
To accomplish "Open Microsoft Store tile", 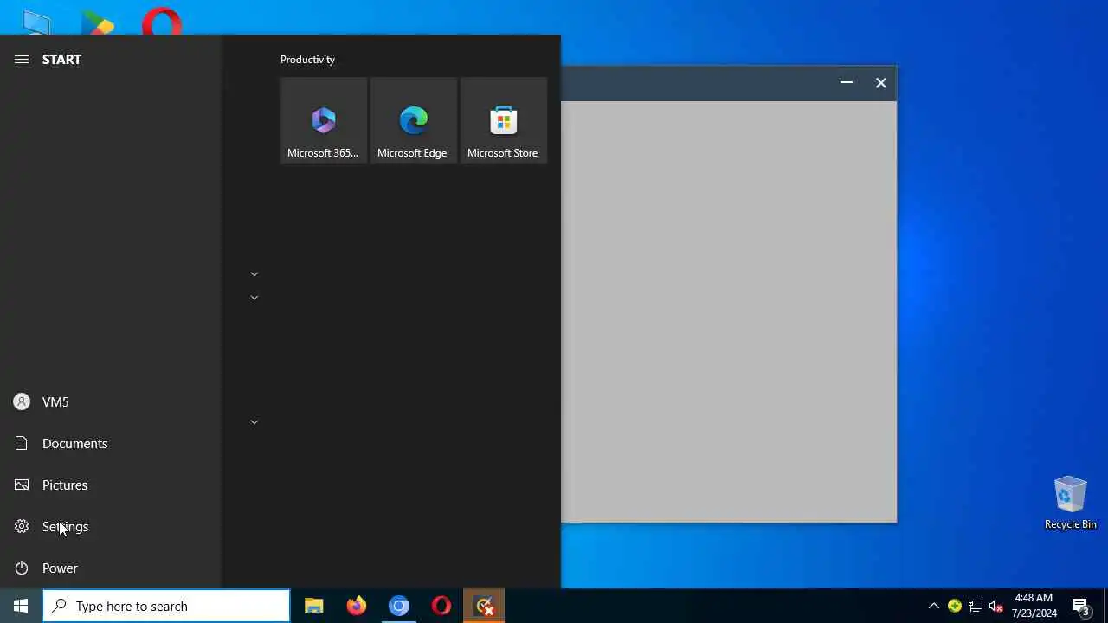I will click(x=504, y=120).
